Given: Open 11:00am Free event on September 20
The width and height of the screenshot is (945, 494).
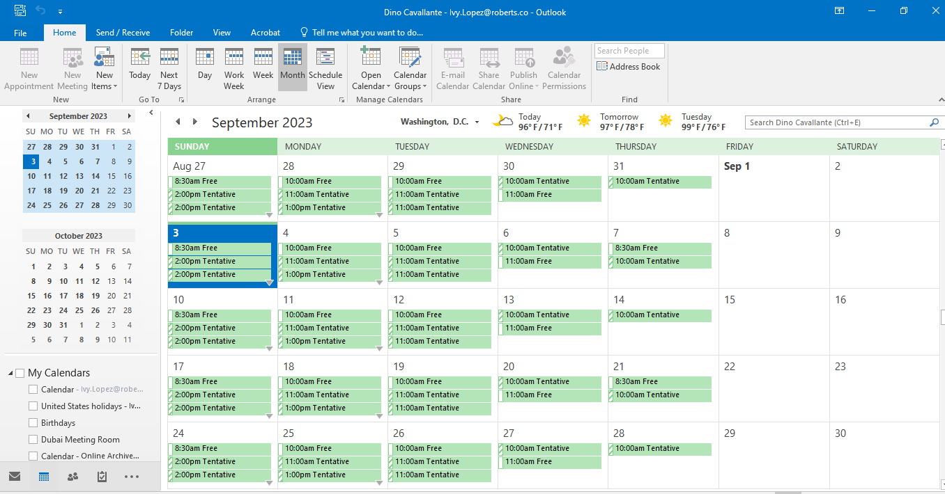Looking at the screenshot, I should 550,395.
